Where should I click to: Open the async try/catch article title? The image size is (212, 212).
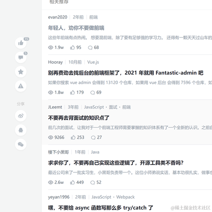tap(100, 208)
